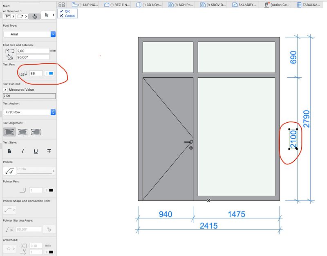Toggle the quick selection magnet button

pyautogui.click(x=34, y=16)
